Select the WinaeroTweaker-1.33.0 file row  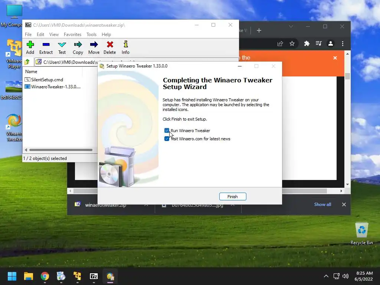pyautogui.click(x=53, y=87)
